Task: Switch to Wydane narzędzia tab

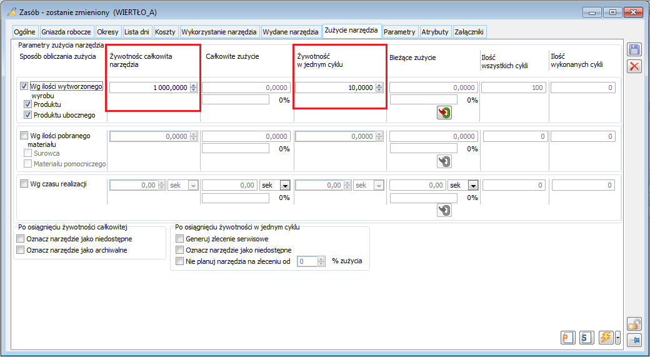Action: 291,31
